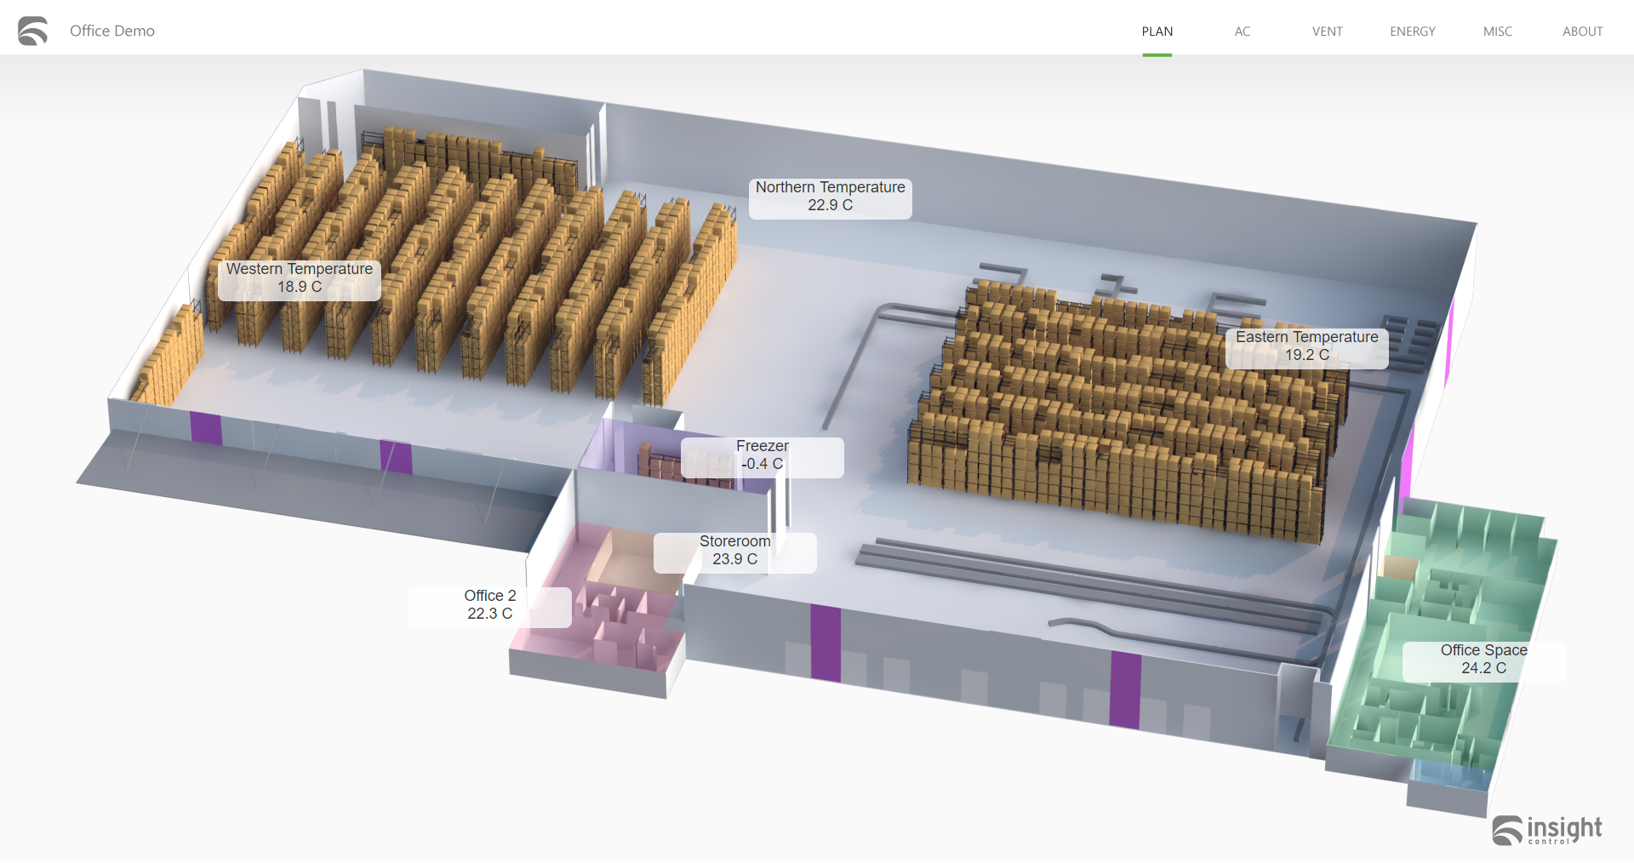Open the VENT view
1634x863 pixels.
point(1327,31)
